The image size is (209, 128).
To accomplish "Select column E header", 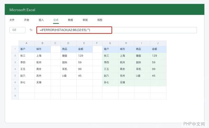I will tap(84, 43).
